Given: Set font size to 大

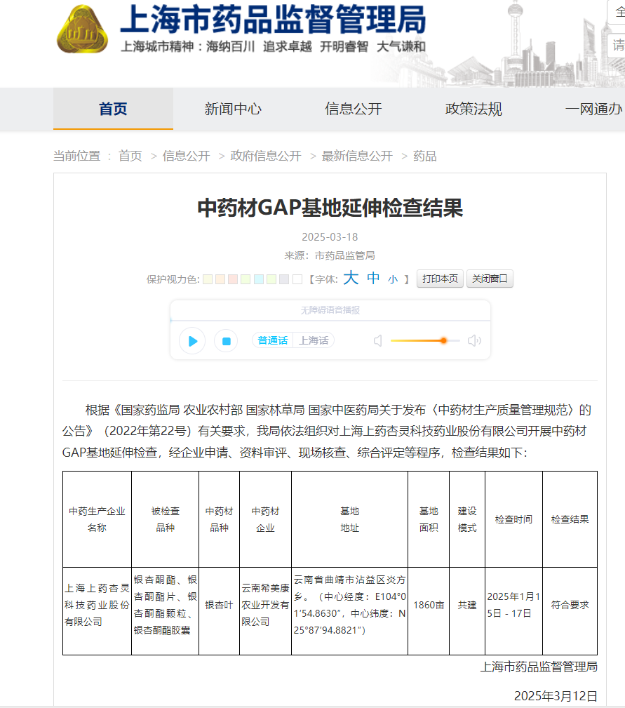Looking at the screenshot, I should pyautogui.click(x=351, y=279).
